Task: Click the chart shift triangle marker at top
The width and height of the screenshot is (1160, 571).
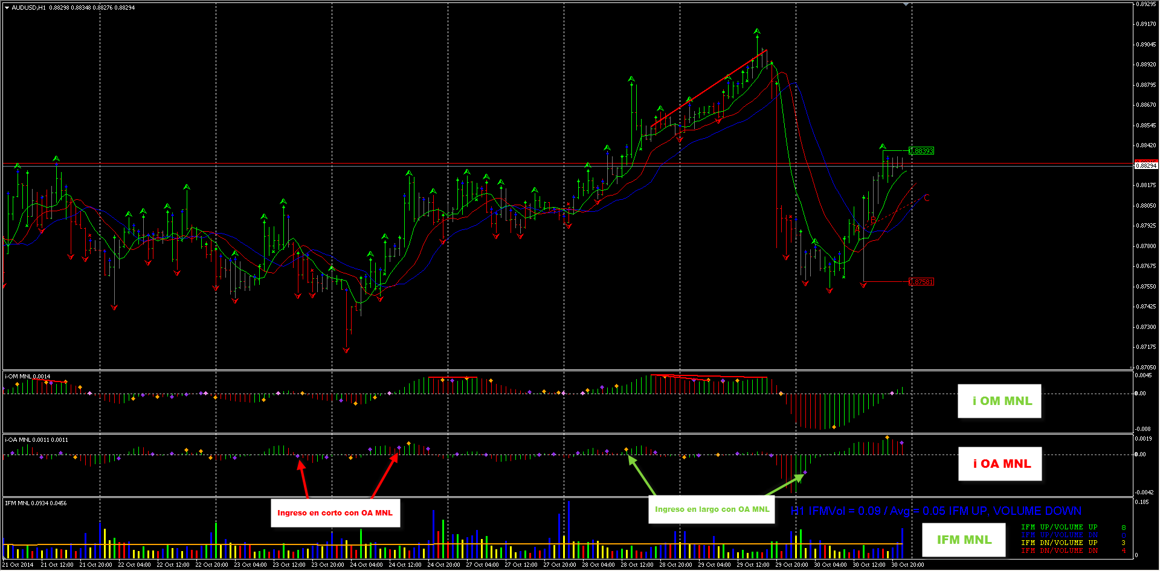Action: (906, 4)
